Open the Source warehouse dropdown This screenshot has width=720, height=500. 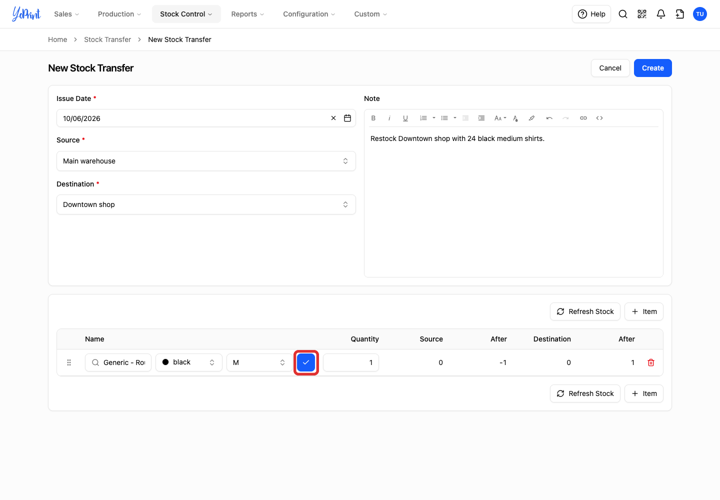click(206, 161)
